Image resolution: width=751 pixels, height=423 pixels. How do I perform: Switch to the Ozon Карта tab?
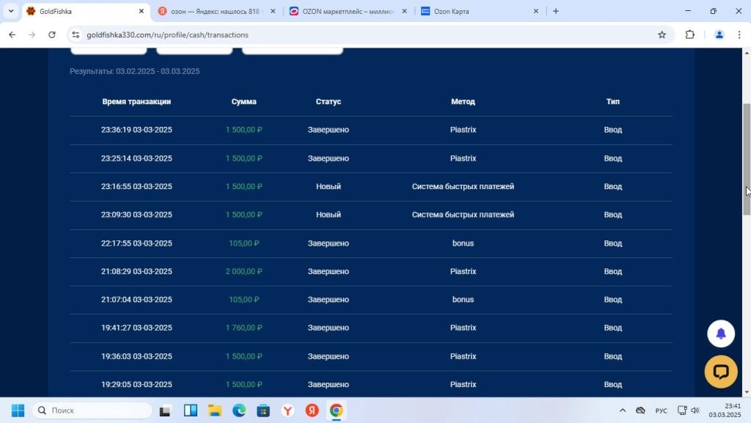pos(480,11)
